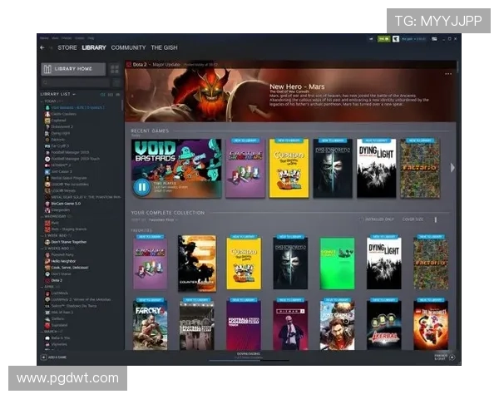Click the back navigation arrow
The height and width of the screenshot is (399, 499).
[42, 47]
